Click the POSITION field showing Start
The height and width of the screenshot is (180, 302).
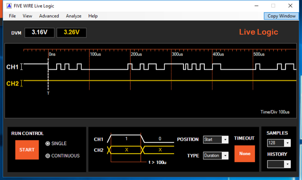(213, 140)
